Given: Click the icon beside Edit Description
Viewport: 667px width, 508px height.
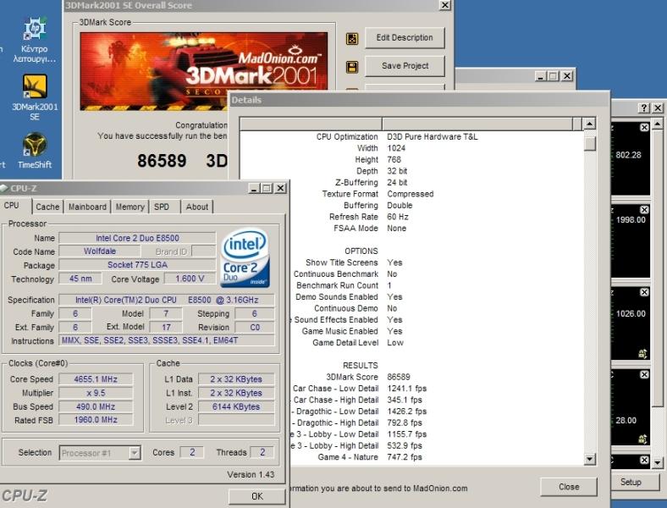Looking at the screenshot, I should 352,39.
